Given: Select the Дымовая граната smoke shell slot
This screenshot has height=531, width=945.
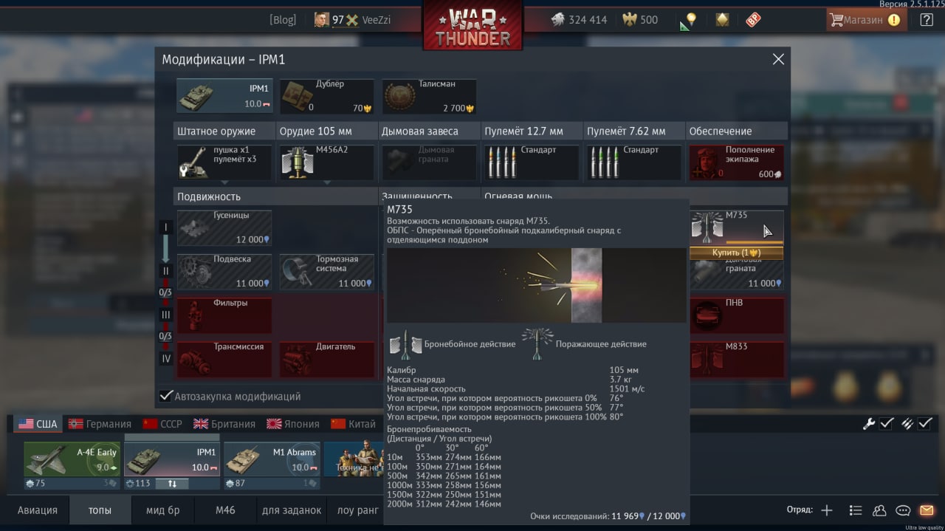Looking at the screenshot, I should click(x=429, y=162).
